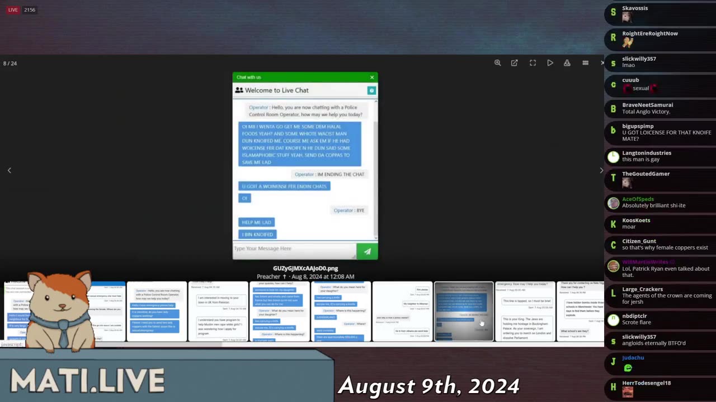Zoom in on the gallery image
The height and width of the screenshot is (402, 716).
(497, 63)
